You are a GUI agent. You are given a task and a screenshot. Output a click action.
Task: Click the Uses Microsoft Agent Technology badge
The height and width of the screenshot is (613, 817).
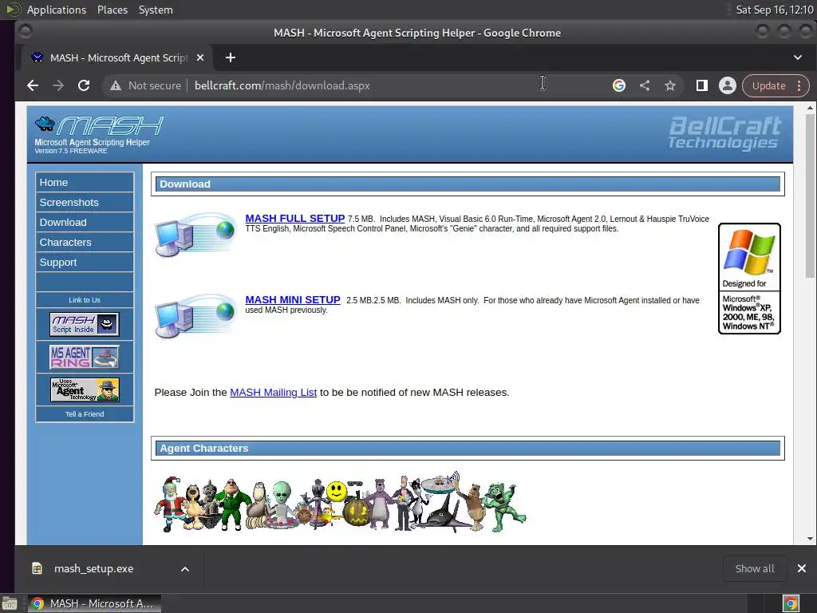click(85, 390)
